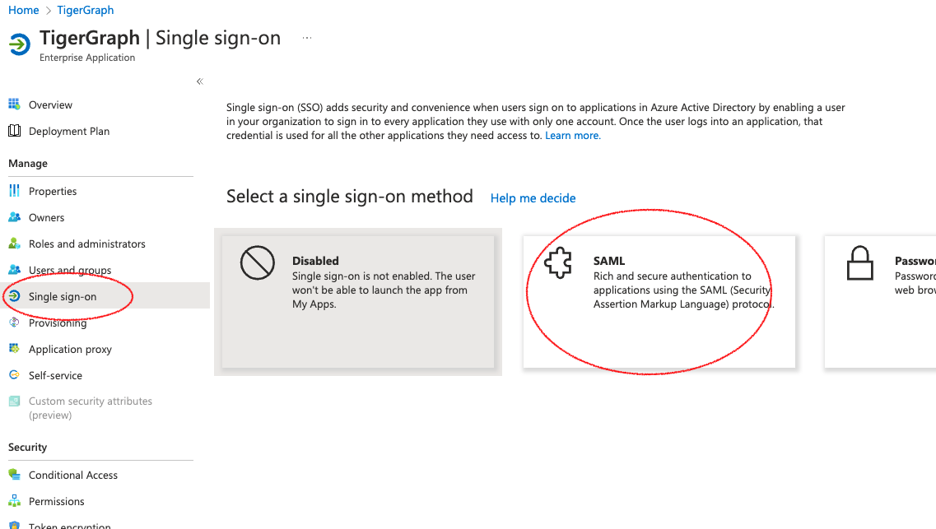Collapse the left navigation pane
This screenshot has height=529, width=936.
pyautogui.click(x=199, y=81)
